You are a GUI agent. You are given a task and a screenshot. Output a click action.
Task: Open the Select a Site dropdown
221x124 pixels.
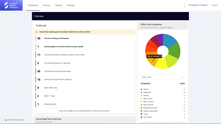(163, 77)
